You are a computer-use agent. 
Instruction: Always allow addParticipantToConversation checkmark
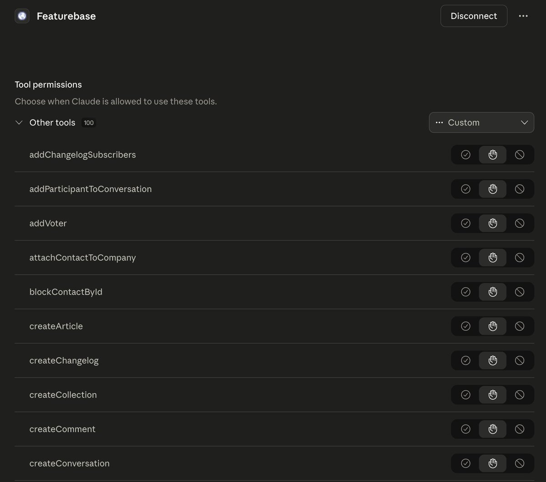465,189
